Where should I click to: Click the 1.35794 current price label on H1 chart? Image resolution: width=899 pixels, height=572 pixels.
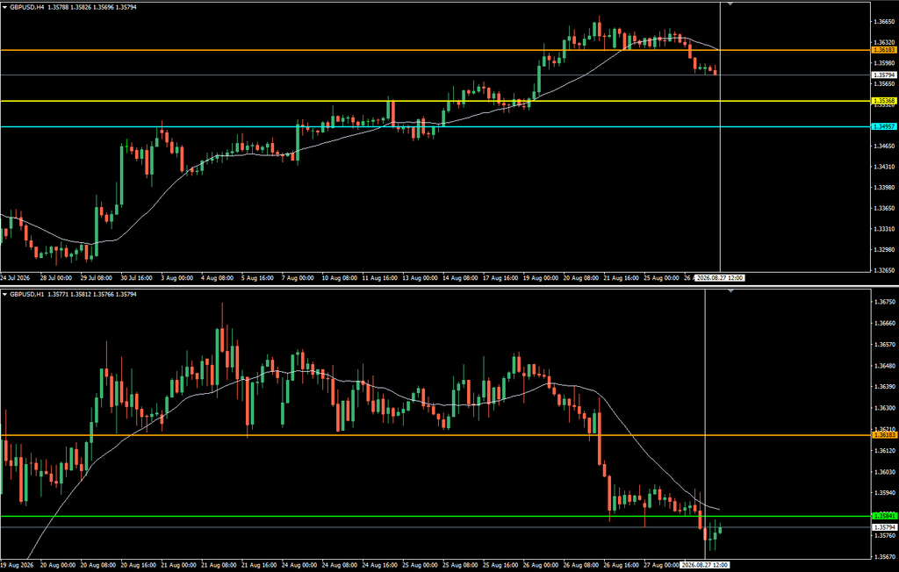[883, 527]
